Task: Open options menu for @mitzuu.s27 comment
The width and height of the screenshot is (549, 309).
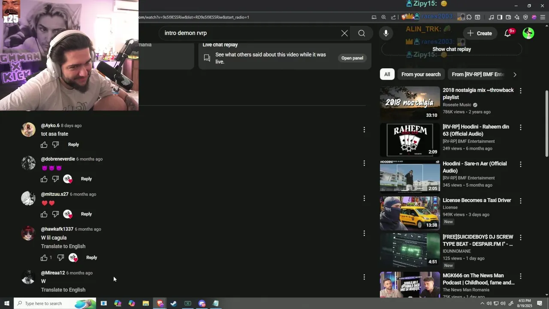Action: click(364, 198)
